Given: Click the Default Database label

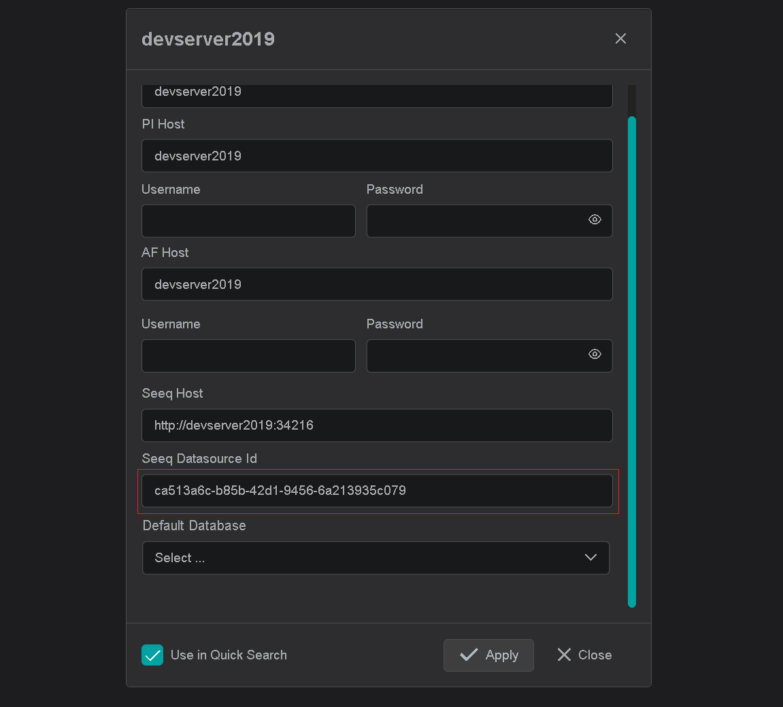Looking at the screenshot, I should [x=195, y=525].
